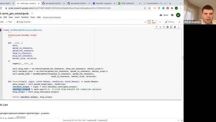This screenshot has height=122, width=216.
Task: Open the Runtime menu
Action: pyautogui.click(x=25, y=17)
